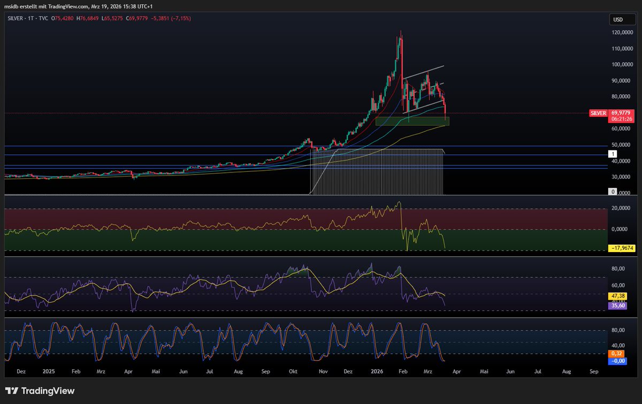Viewport: 642px width, 404px height.
Task: Click the 2026 label on the time axis
Action: pos(377,371)
